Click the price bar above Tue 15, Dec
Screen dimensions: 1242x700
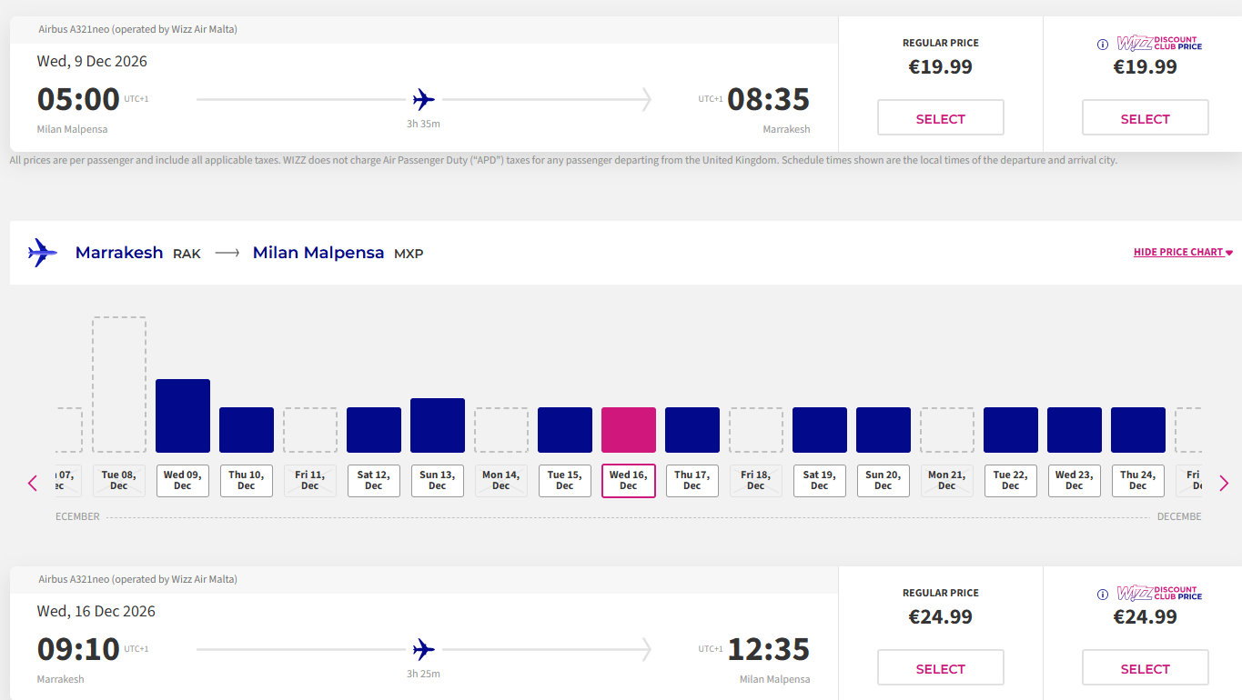tap(565, 430)
